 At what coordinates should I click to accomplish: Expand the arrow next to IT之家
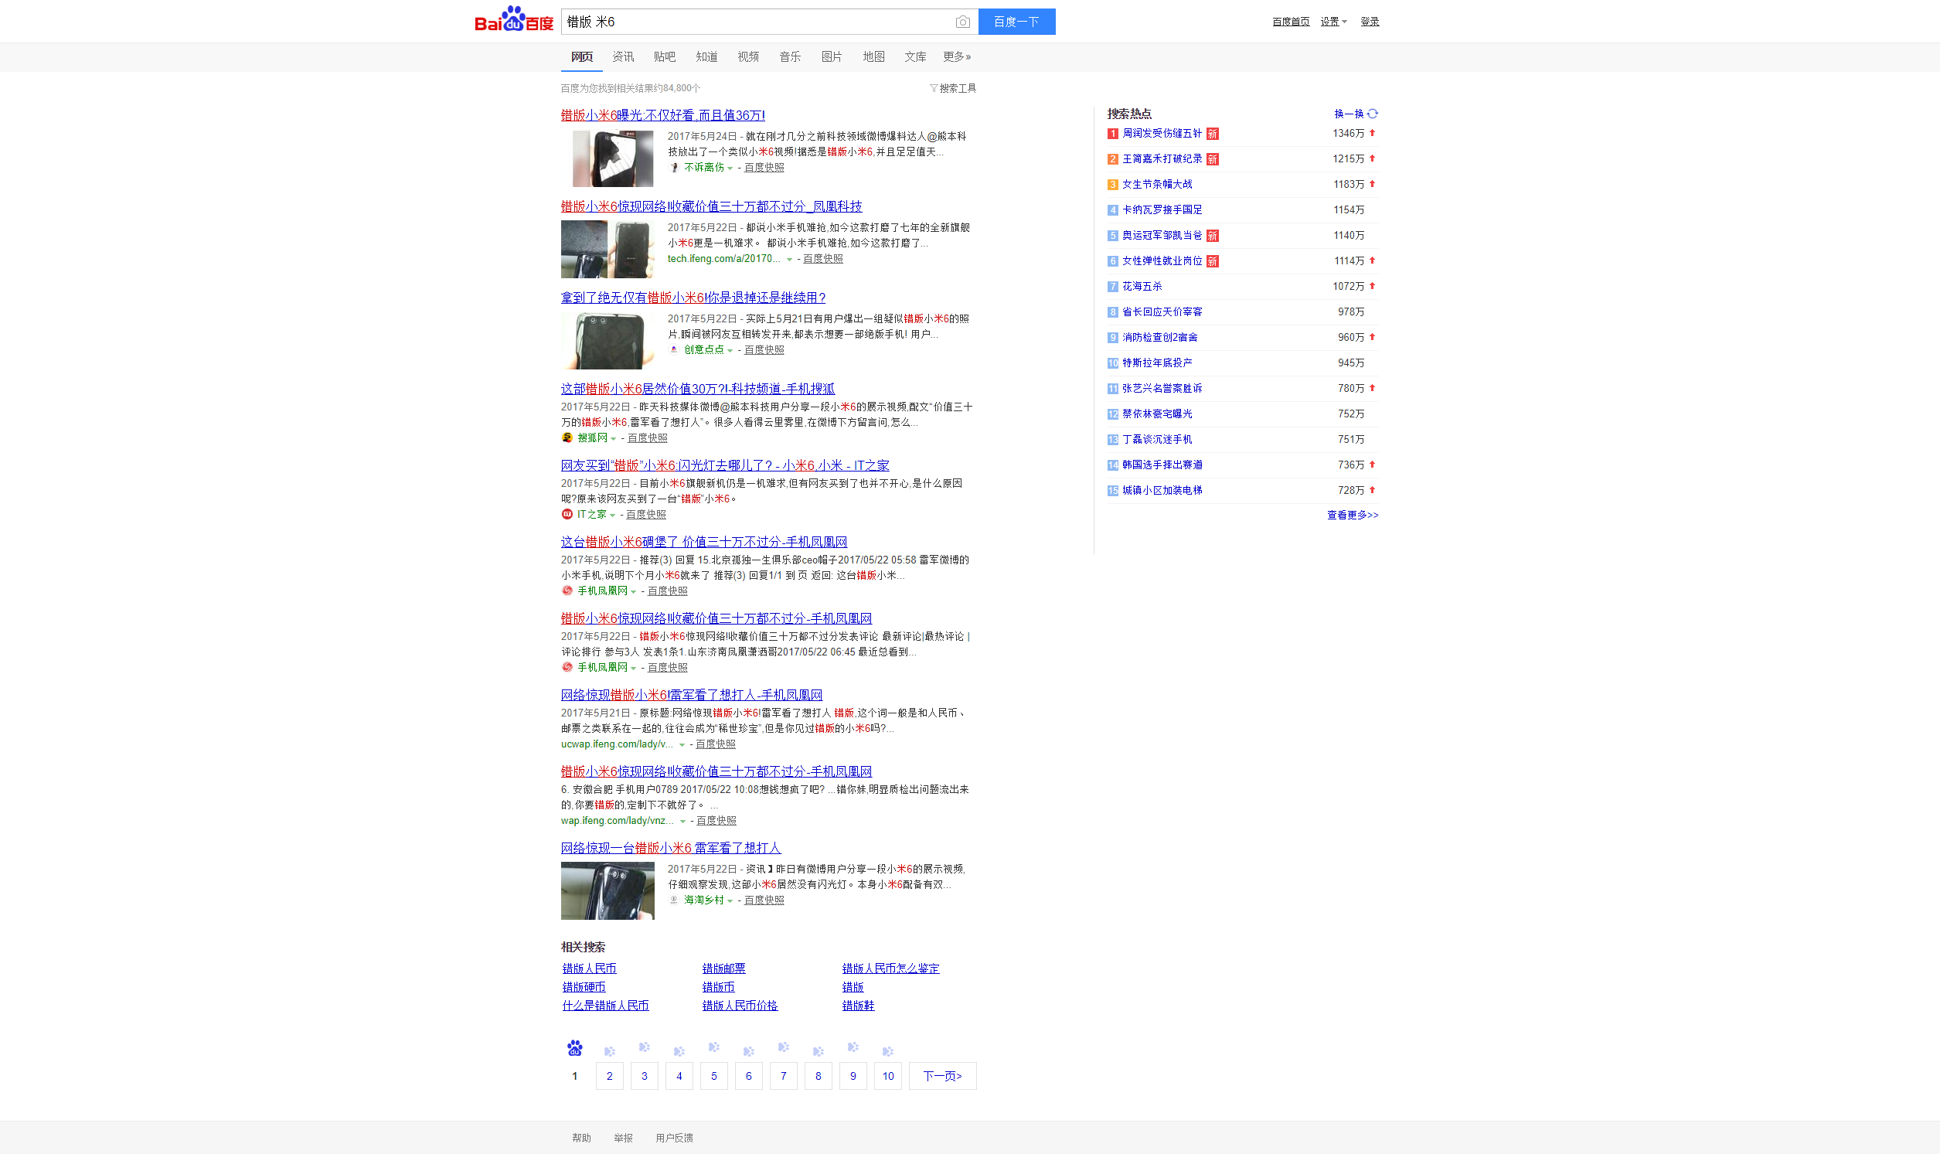(613, 515)
